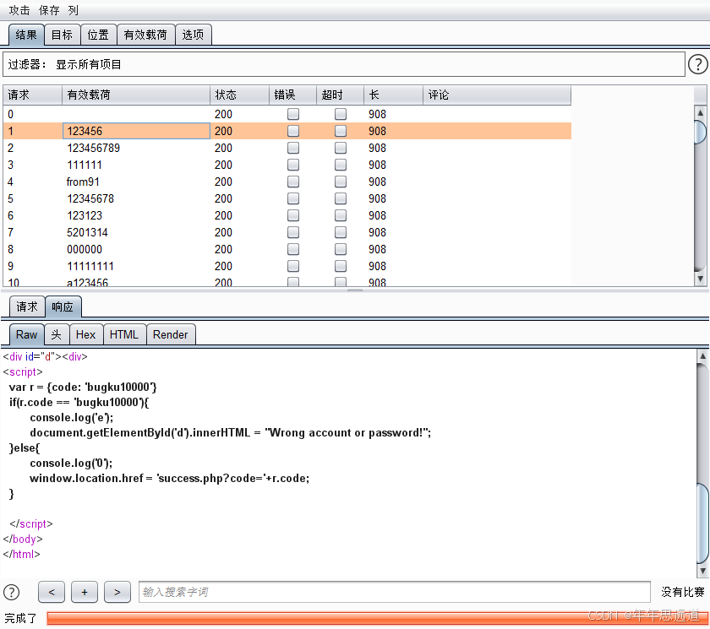Viewport: 710px width, 629px height.
Task: Open the 攻击 menu
Action: pos(19,10)
